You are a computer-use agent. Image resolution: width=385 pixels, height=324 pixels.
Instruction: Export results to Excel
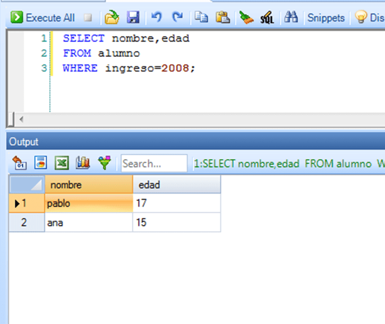tap(61, 163)
